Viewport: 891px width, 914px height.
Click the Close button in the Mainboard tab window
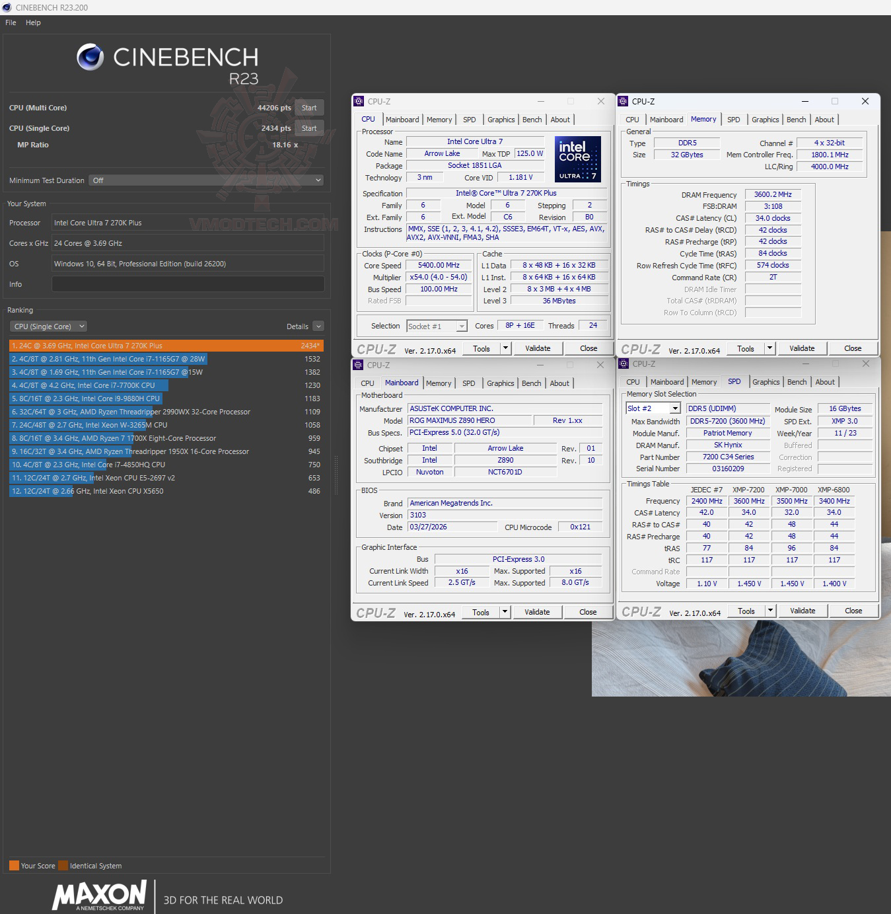(x=588, y=612)
